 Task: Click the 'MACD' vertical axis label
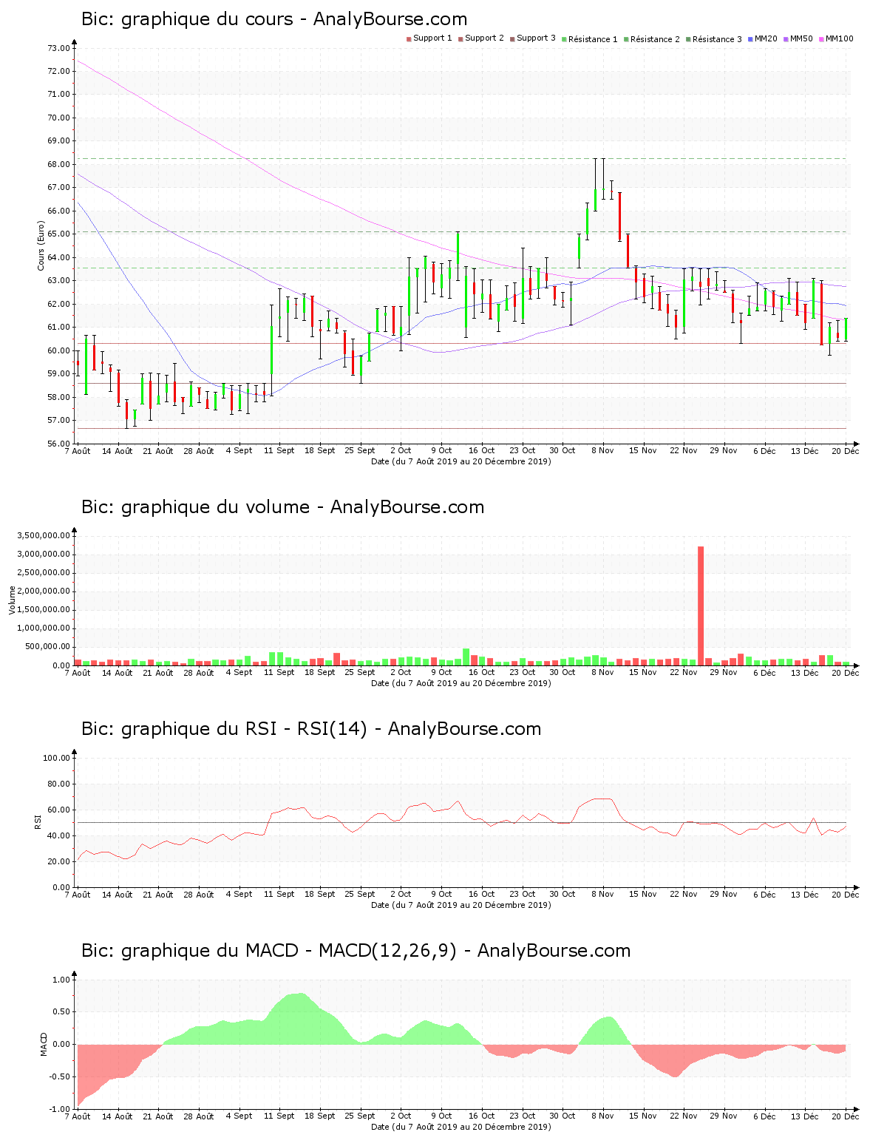[x=44, y=1044]
